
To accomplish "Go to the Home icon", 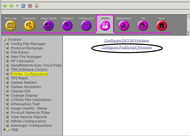I will pyautogui.click(x=162, y=25).
